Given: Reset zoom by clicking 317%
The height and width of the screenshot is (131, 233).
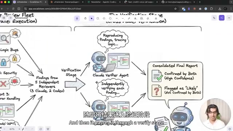Looking at the screenshot, I should [12, 129].
